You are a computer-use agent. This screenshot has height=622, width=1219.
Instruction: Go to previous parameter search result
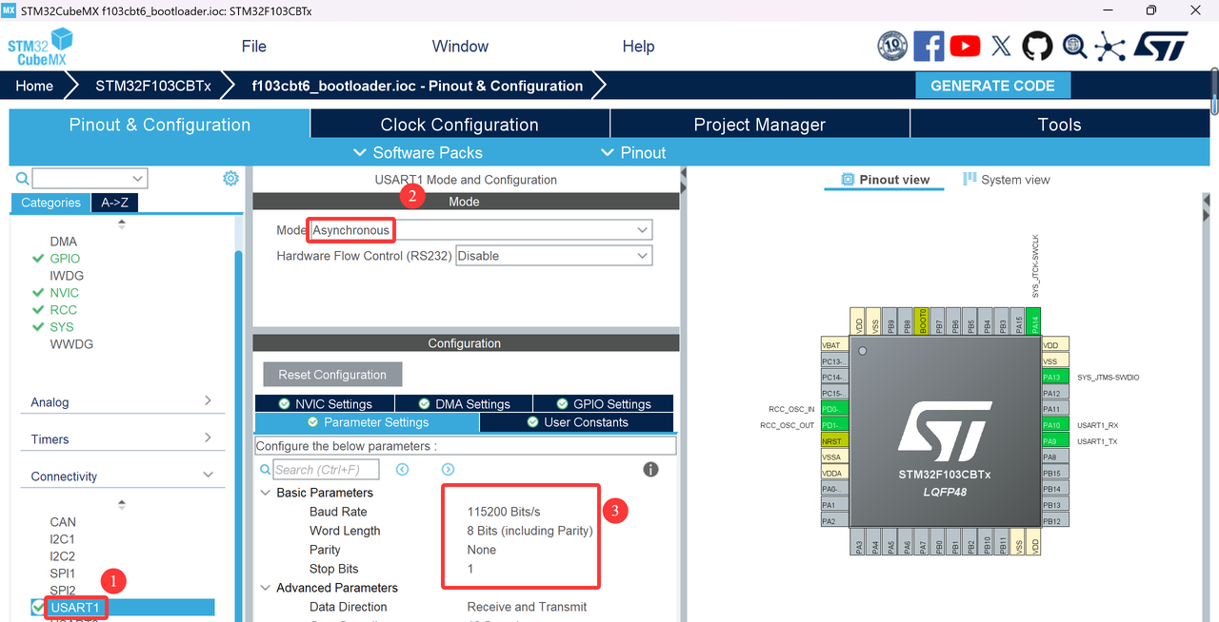(403, 470)
